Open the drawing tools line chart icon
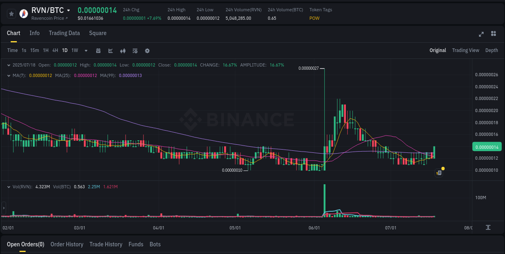The width and height of the screenshot is (505, 254). pos(111,50)
